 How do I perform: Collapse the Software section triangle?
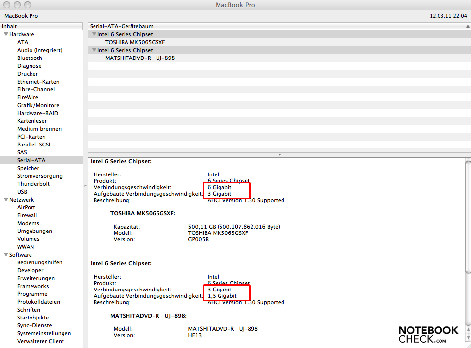6,255
